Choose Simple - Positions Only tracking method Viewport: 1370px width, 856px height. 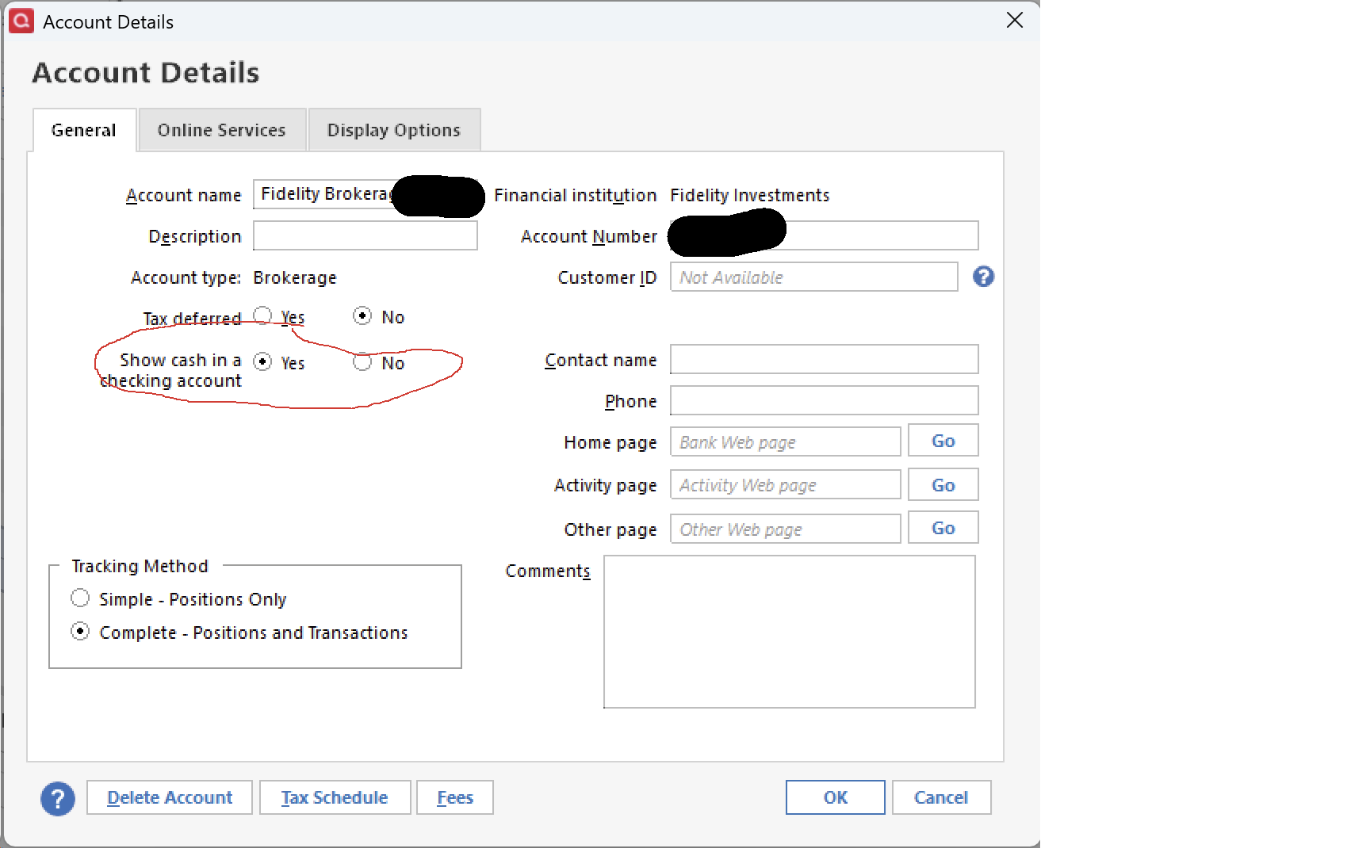[x=80, y=598]
